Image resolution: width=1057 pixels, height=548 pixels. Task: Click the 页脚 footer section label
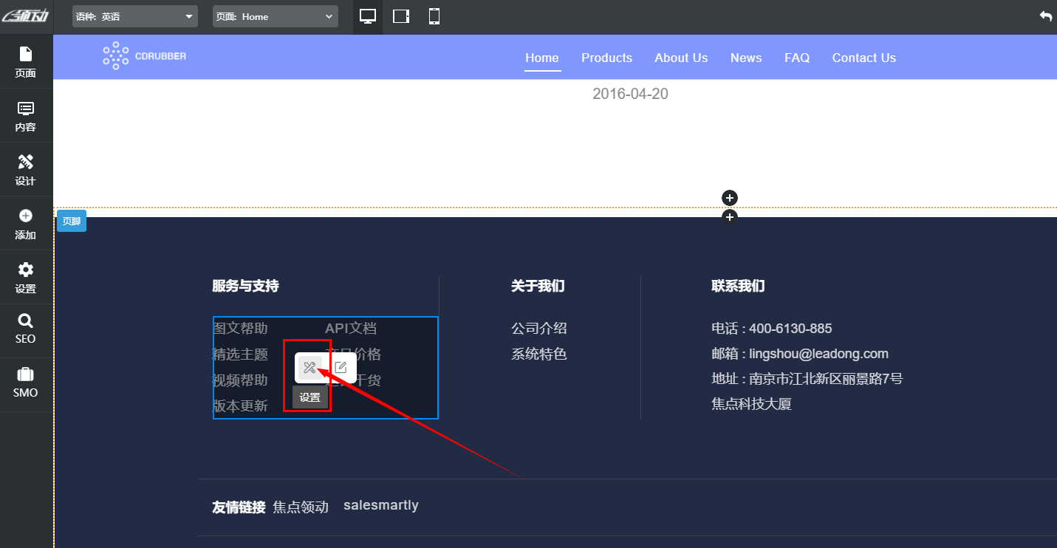(x=72, y=221)
